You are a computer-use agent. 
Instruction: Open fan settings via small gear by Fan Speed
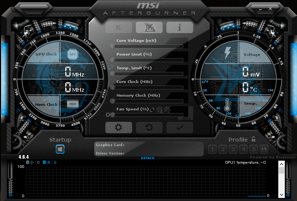pyautogui.click(x=108, y=115)
